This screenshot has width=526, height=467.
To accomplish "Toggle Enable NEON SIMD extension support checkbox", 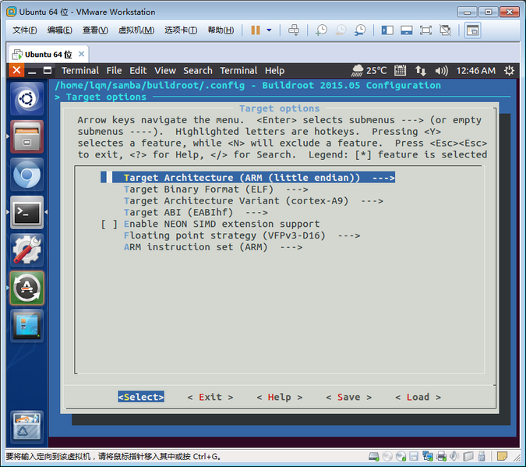I will (x=109, y=224).
